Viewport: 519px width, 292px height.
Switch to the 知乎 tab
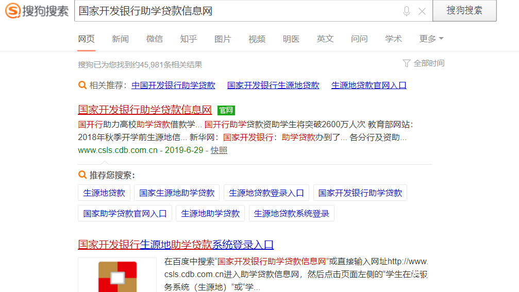[188, 39]
